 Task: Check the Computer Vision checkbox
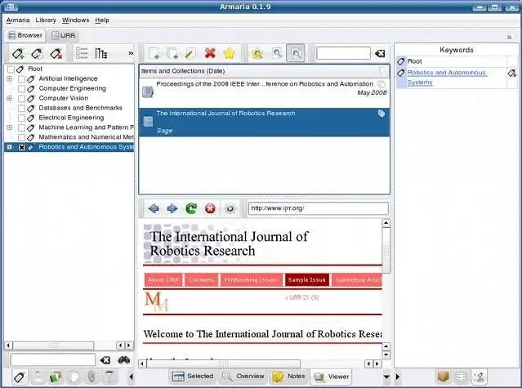21,99
